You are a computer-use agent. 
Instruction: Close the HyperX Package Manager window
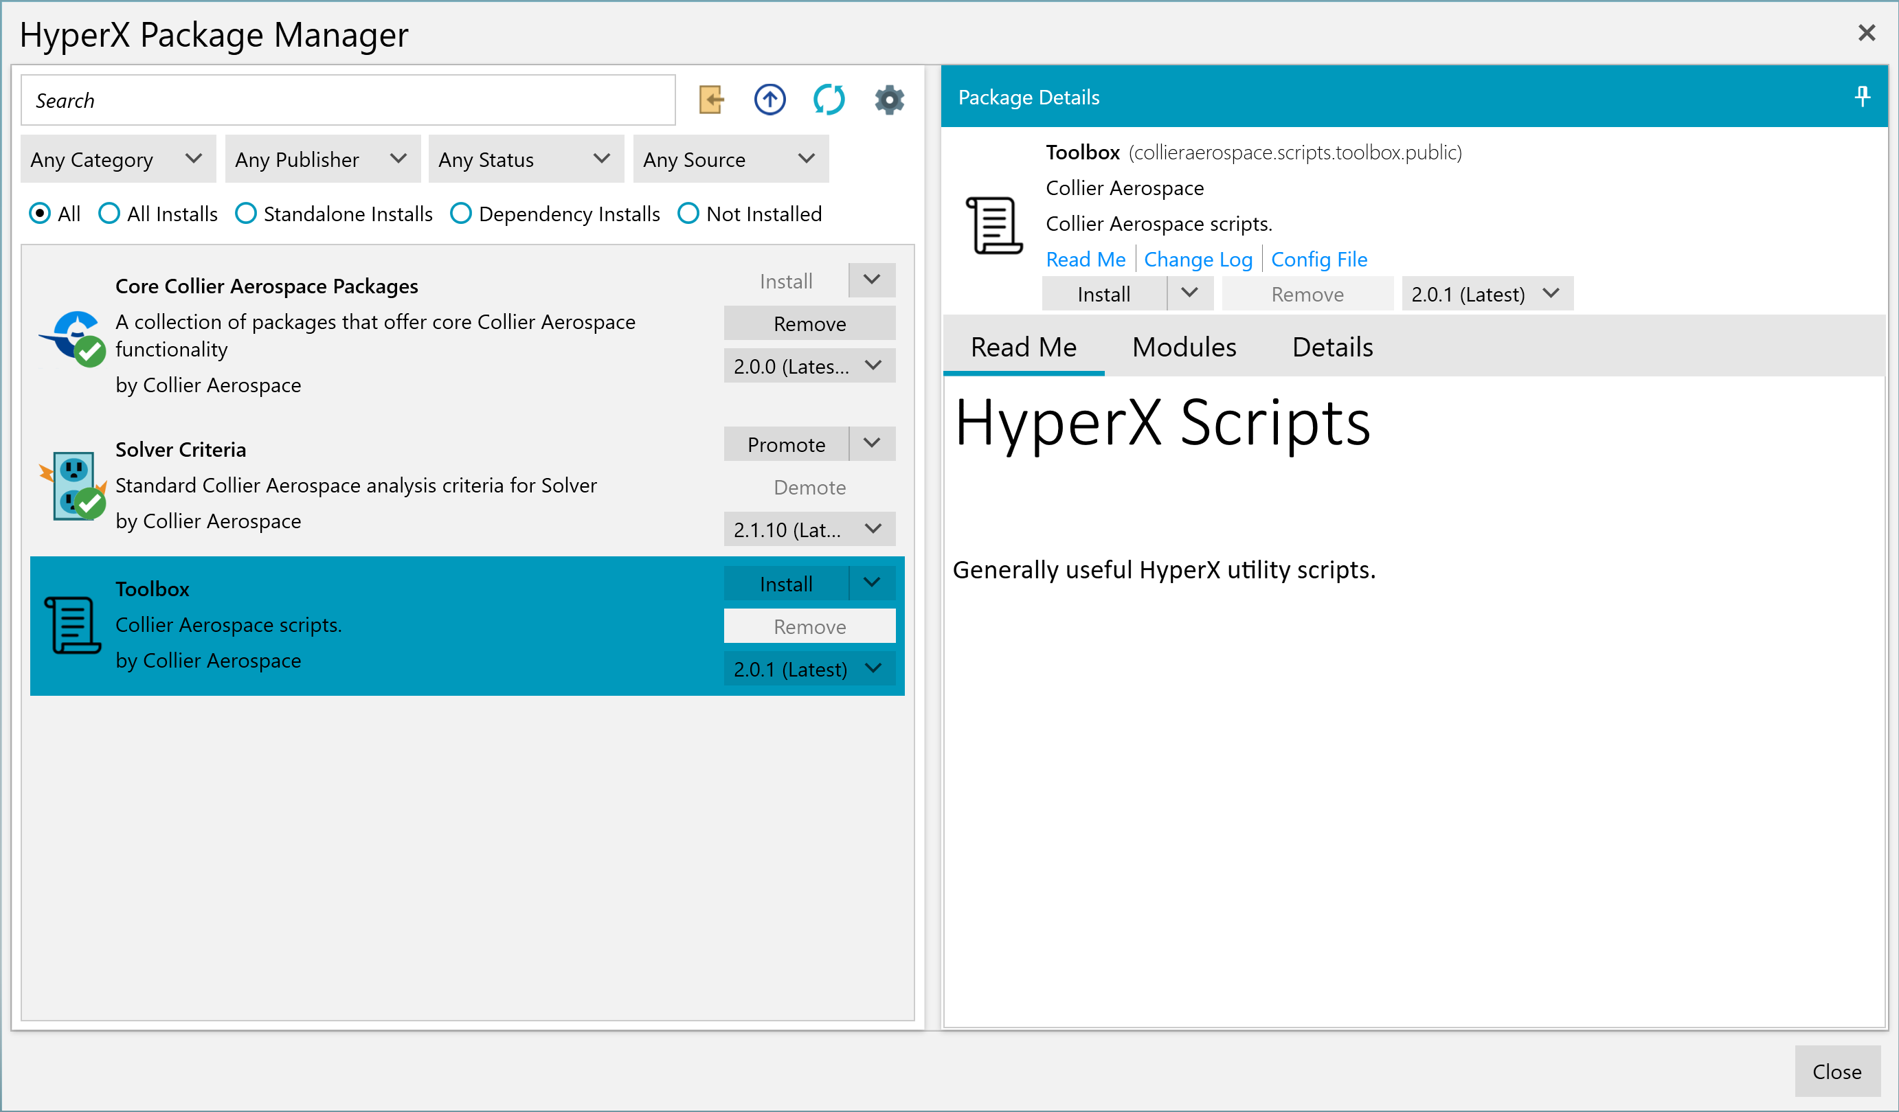click(x=1867, y=33)
